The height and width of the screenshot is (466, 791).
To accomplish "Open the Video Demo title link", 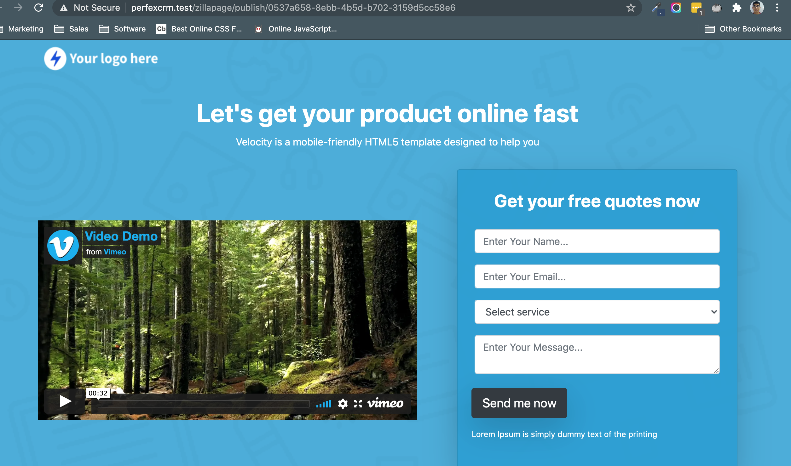I will click(121, 236).
